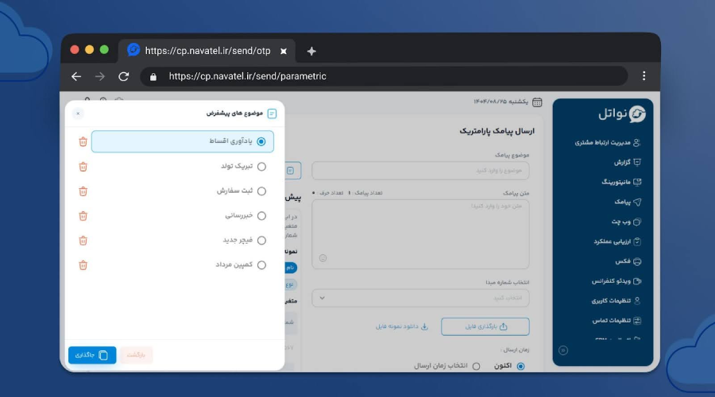Remove the خبررسانی subject using its trash icon
This screenshot has width=715, height=397.
tap(83, 216)
